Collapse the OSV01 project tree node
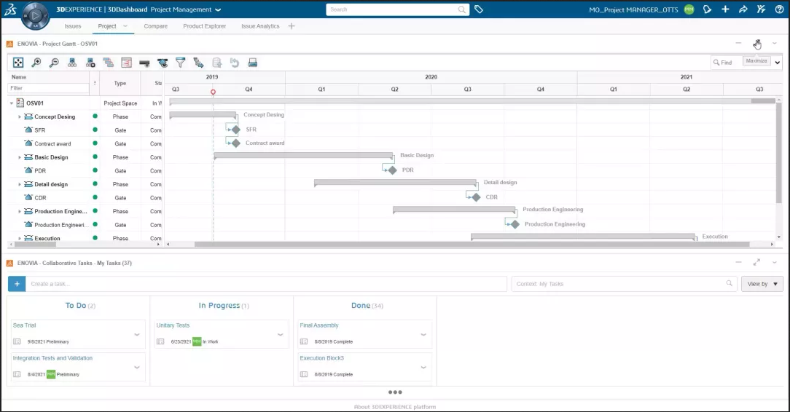This screenshot has height=412, width=790. [12, 103]
